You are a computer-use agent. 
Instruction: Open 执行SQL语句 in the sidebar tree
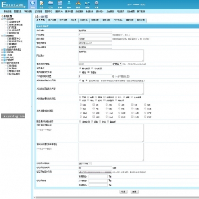(14, 74)
